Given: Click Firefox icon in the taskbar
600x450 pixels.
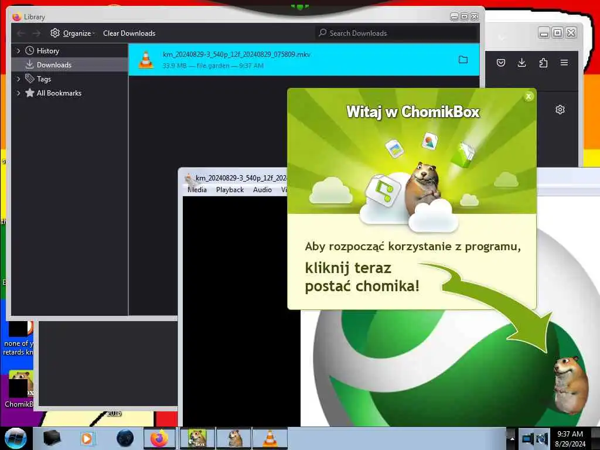Looking at the screenshot, I should pyautogui.click(x=159, y=438).
